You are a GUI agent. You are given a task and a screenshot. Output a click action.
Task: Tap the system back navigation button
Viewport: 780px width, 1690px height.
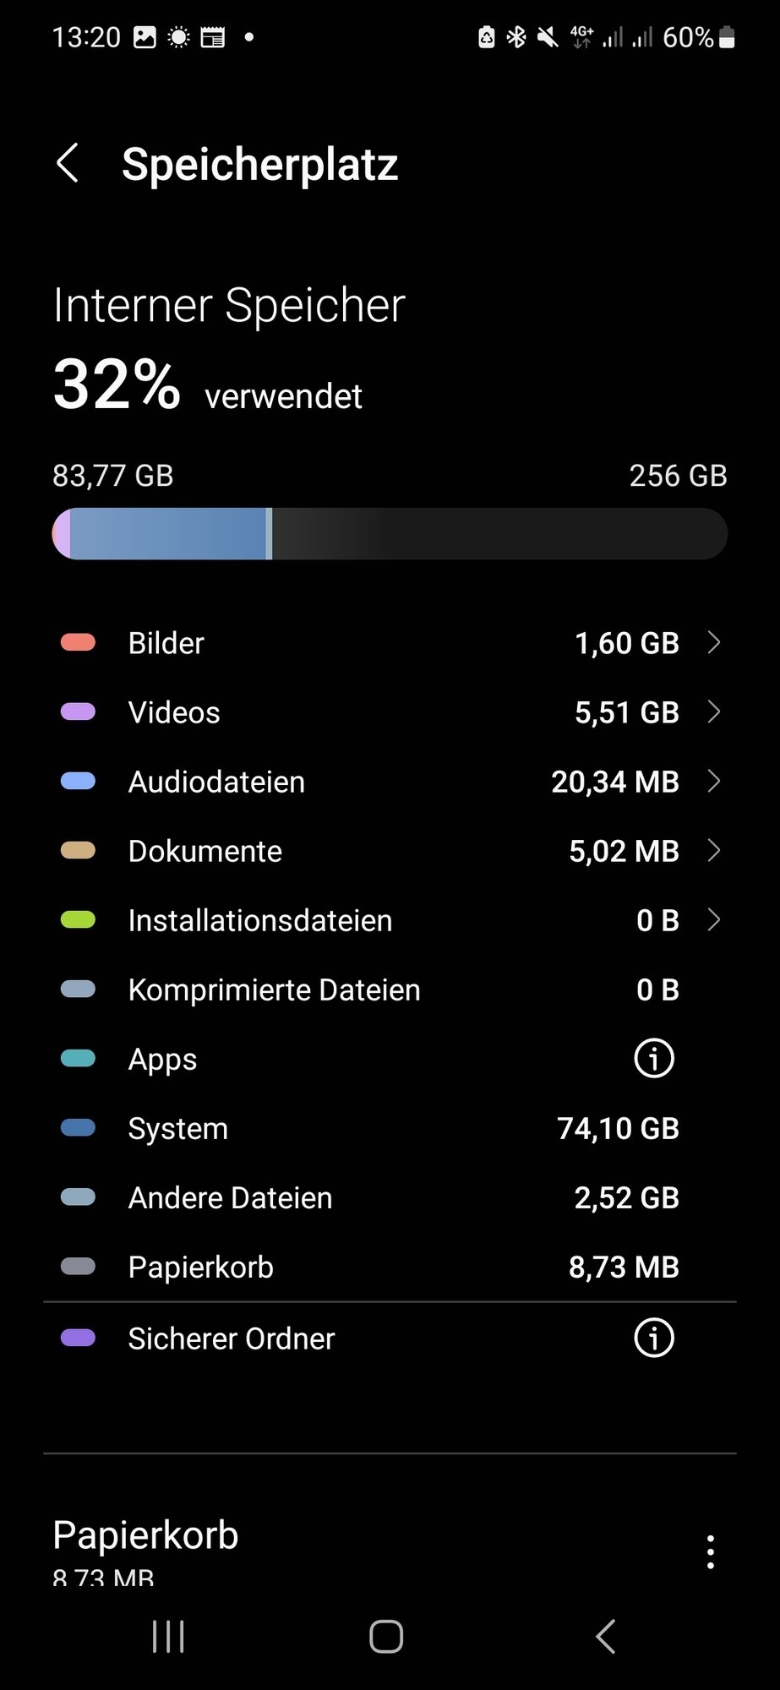pos(605,1637)
